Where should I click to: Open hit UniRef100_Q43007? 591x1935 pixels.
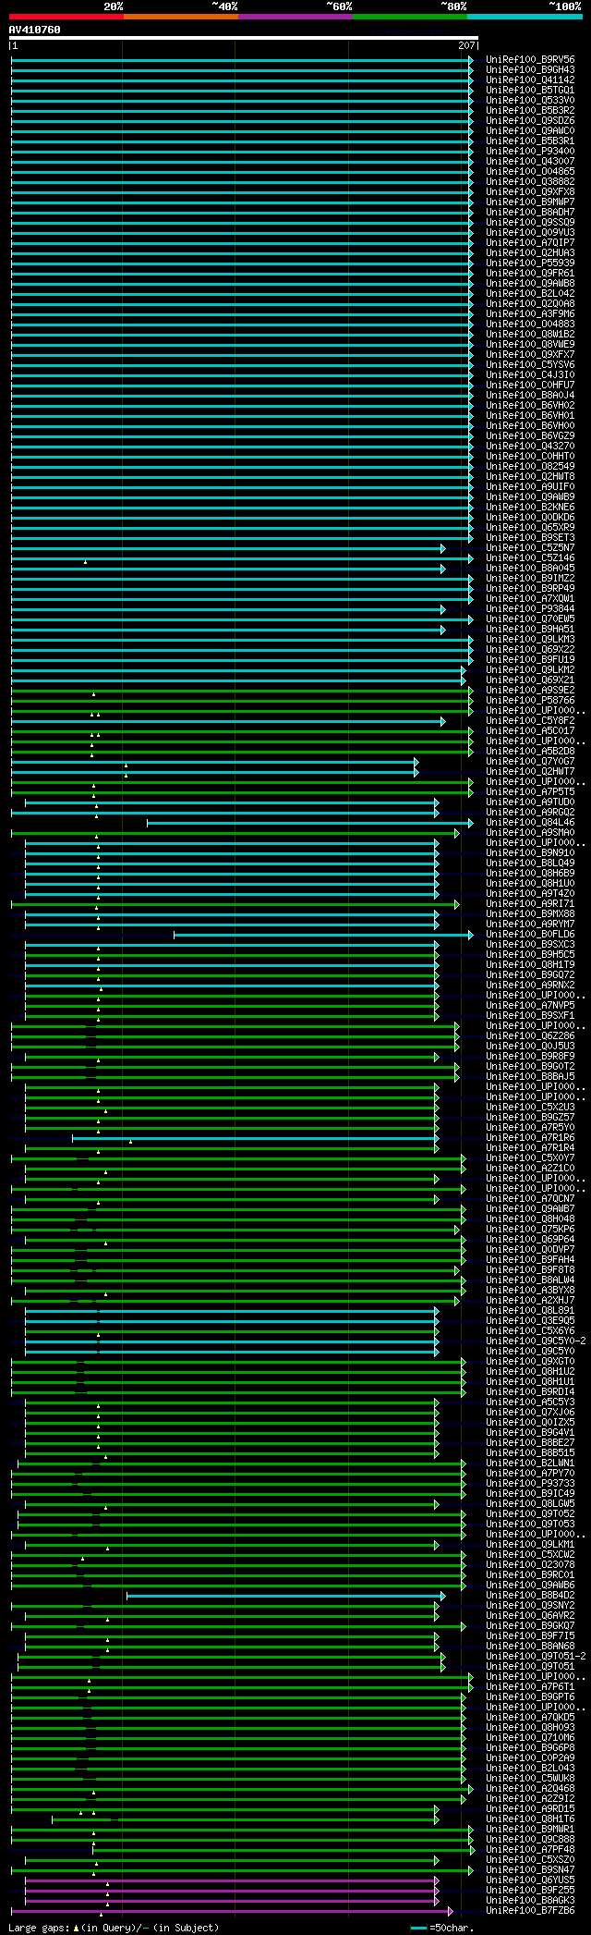(530, 161)
